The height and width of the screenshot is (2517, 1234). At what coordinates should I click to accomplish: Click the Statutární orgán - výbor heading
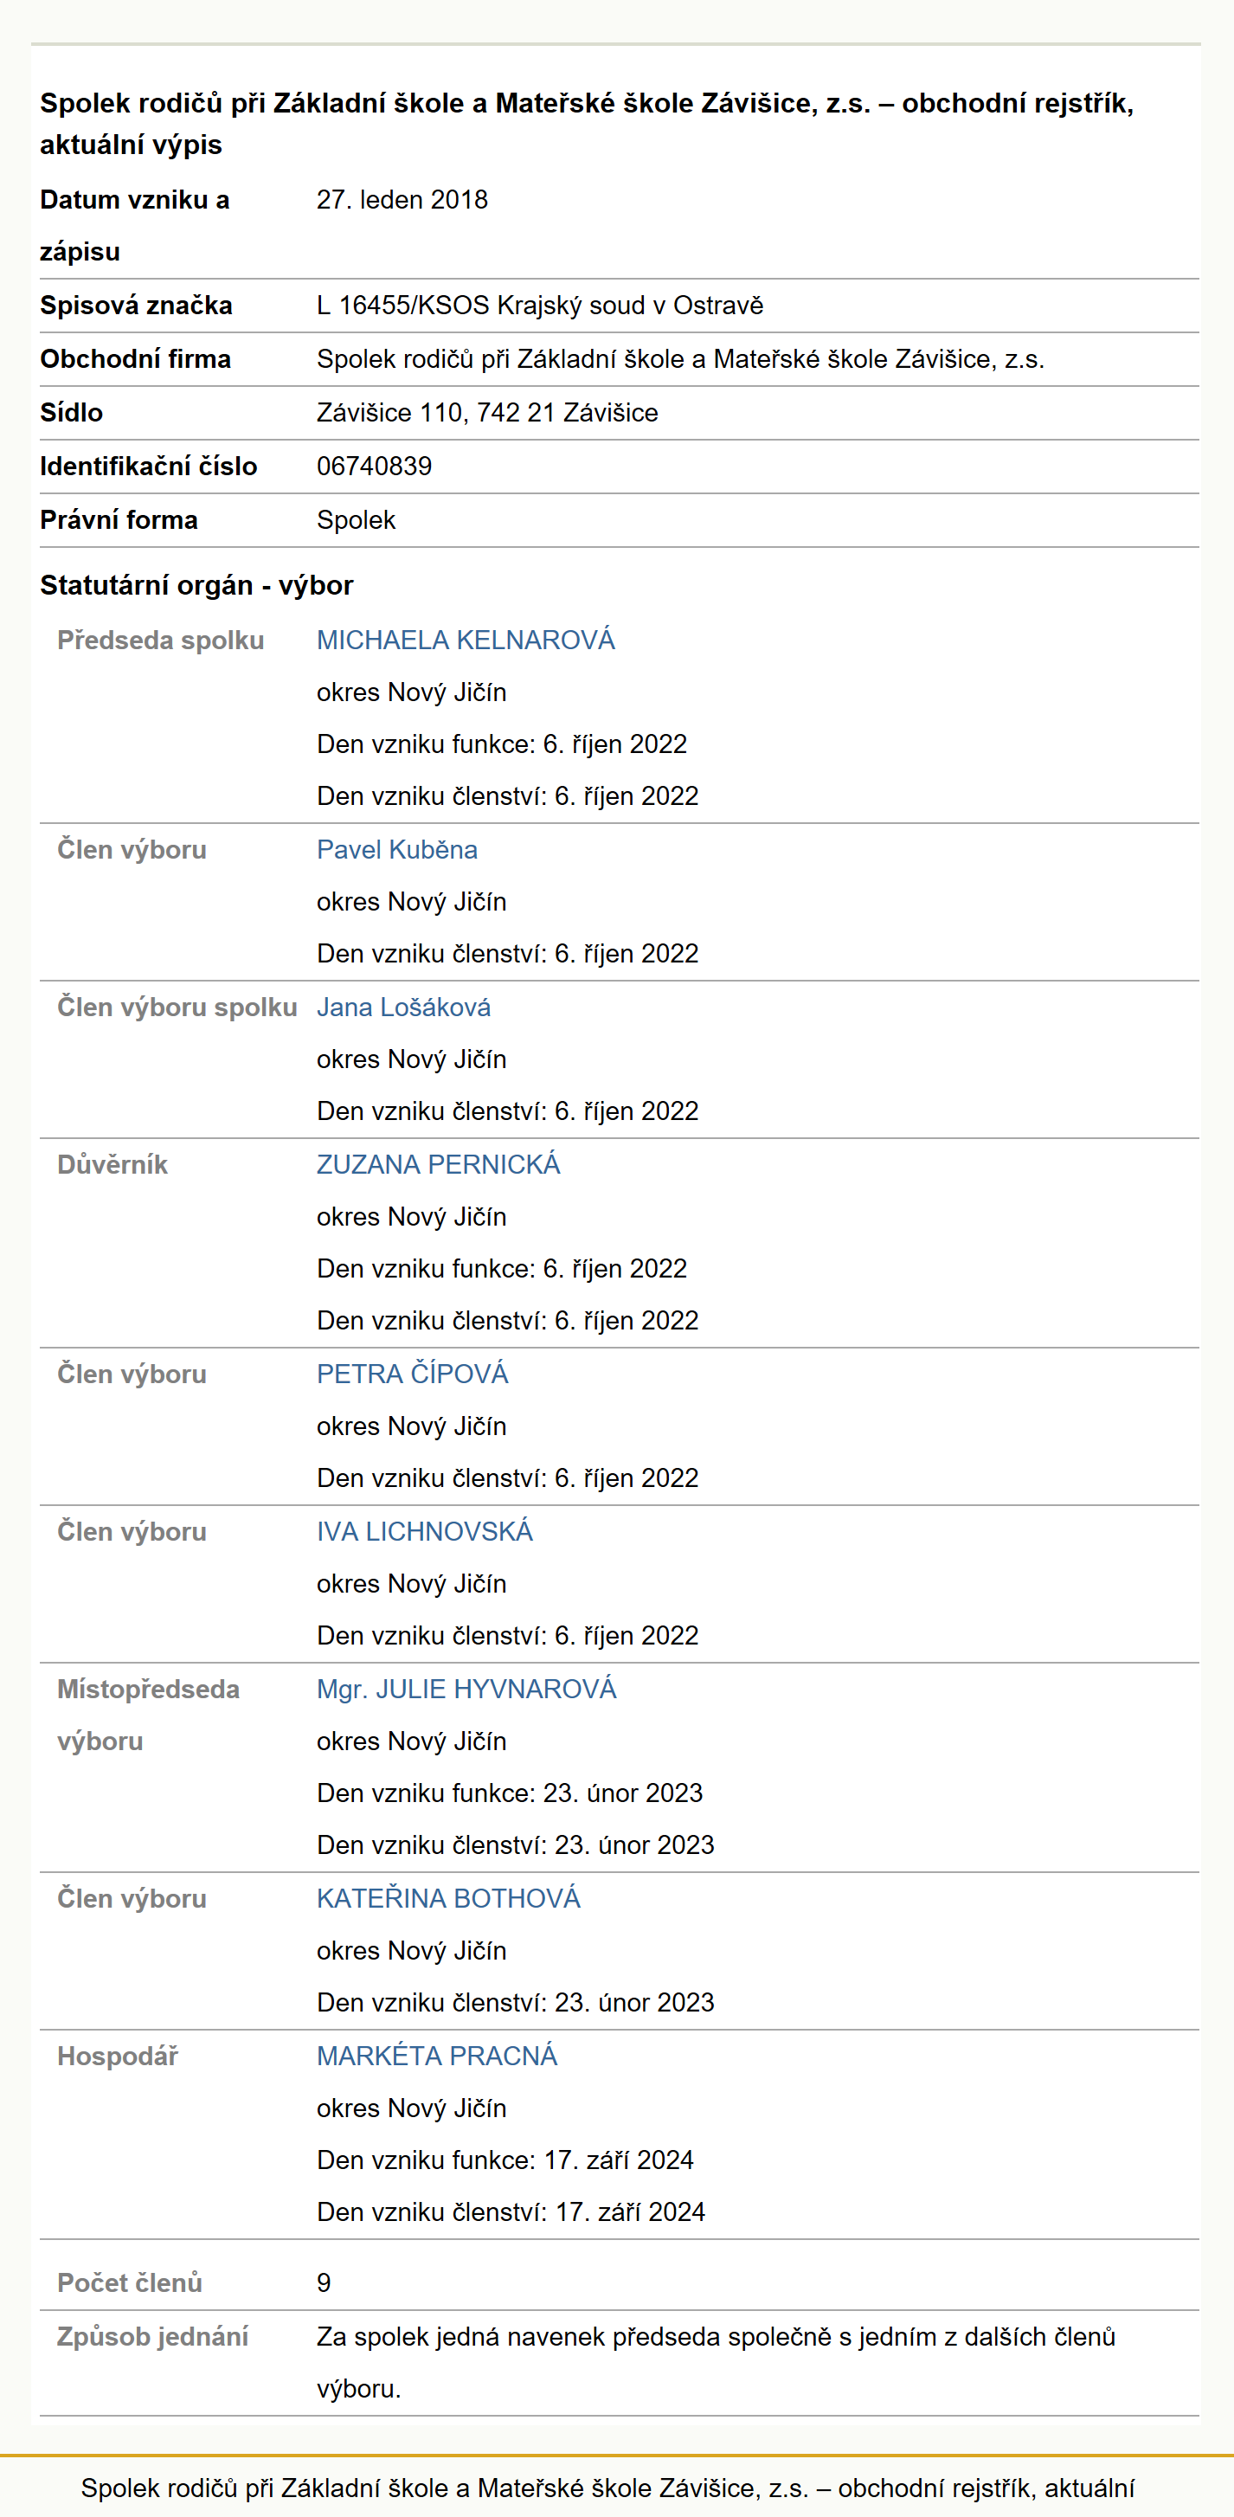click(196, 585)
